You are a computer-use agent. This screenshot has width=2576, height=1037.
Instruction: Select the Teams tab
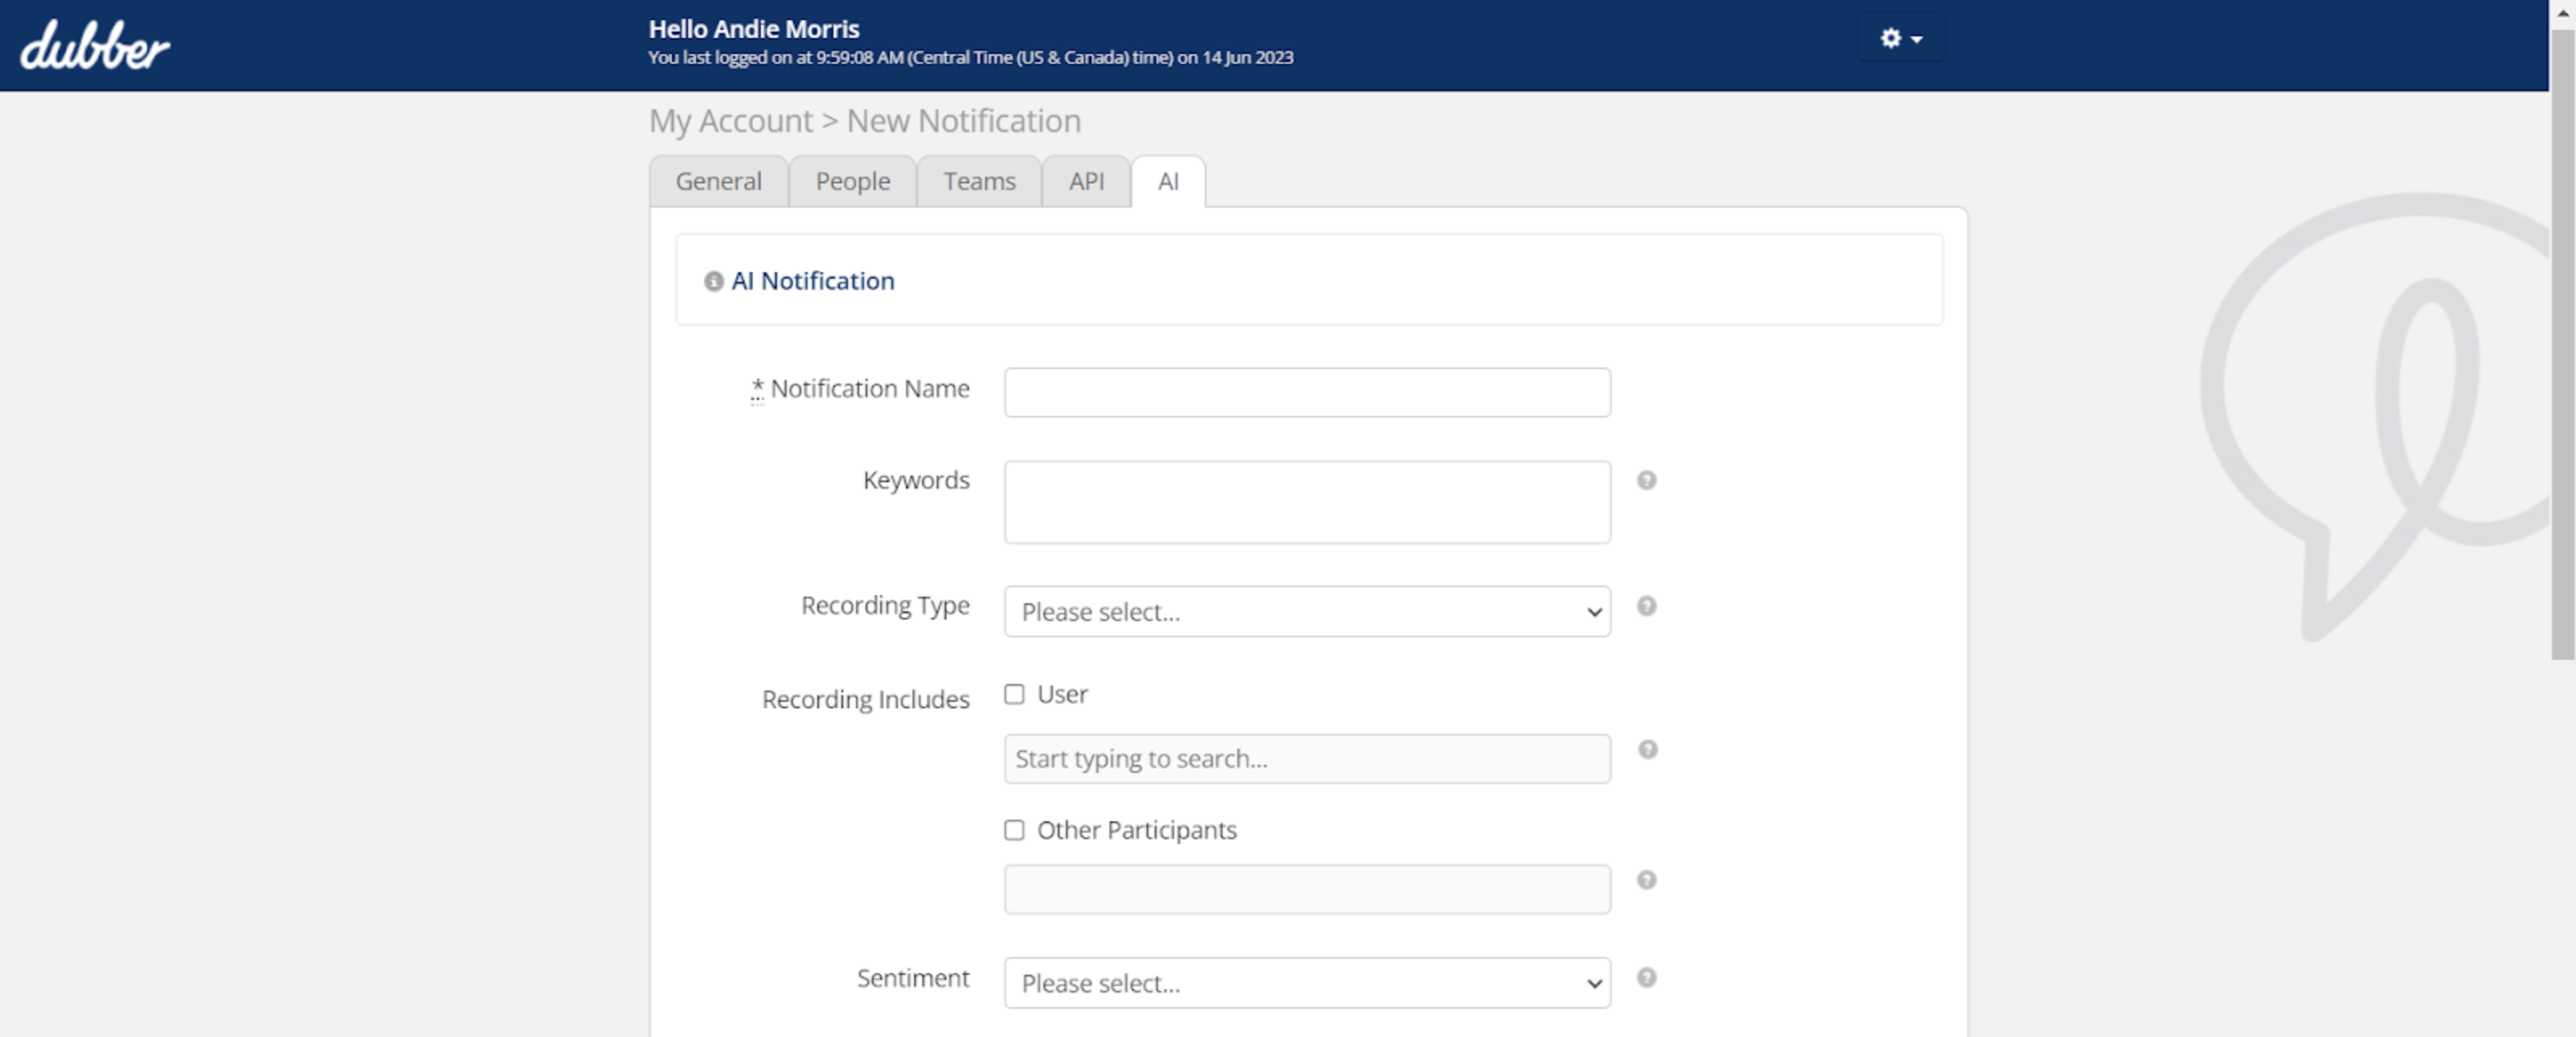click(x=979, y=182)
